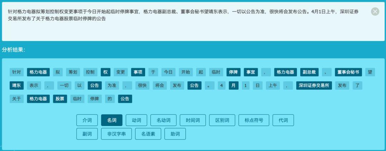Viewport: 386px width, 151px height.
Task: Select the 表示 token
Action: point(34,85)
